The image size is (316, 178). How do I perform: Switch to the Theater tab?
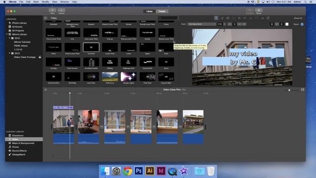coord(162,11)
